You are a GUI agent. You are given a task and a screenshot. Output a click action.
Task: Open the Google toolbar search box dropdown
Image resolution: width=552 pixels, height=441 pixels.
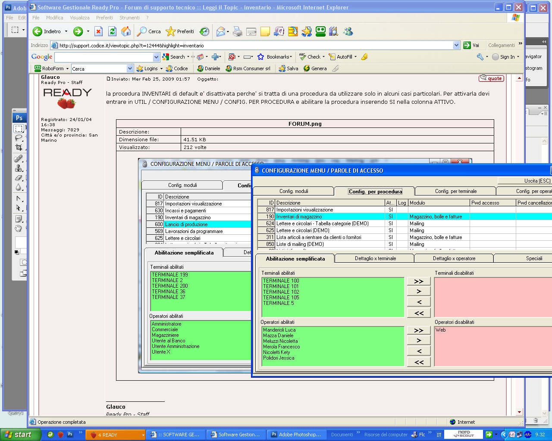pos(156,57)
